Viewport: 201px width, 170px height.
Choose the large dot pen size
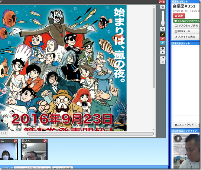pos(162,48)
